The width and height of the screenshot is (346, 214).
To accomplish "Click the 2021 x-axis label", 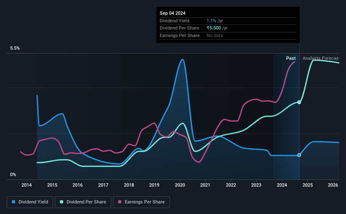I will 205,185.
